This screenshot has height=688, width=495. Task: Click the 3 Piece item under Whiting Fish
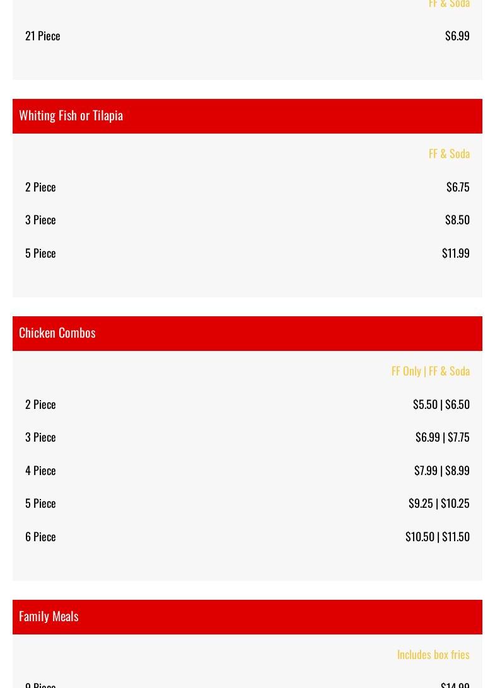40,221
